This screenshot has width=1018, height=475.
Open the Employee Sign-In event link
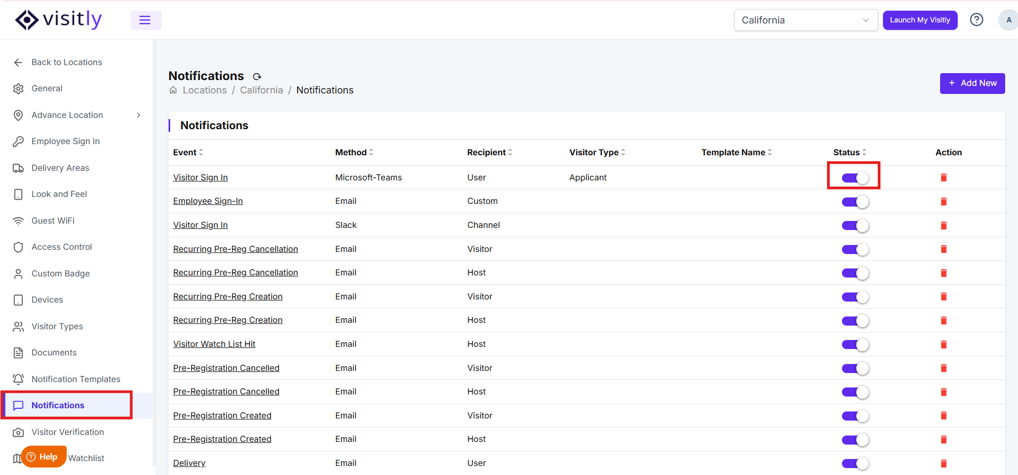pyautogui.click(x=208, y=201)
